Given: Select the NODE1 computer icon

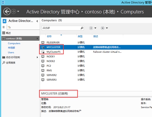Looking at the screenshot, I should 43,57.
